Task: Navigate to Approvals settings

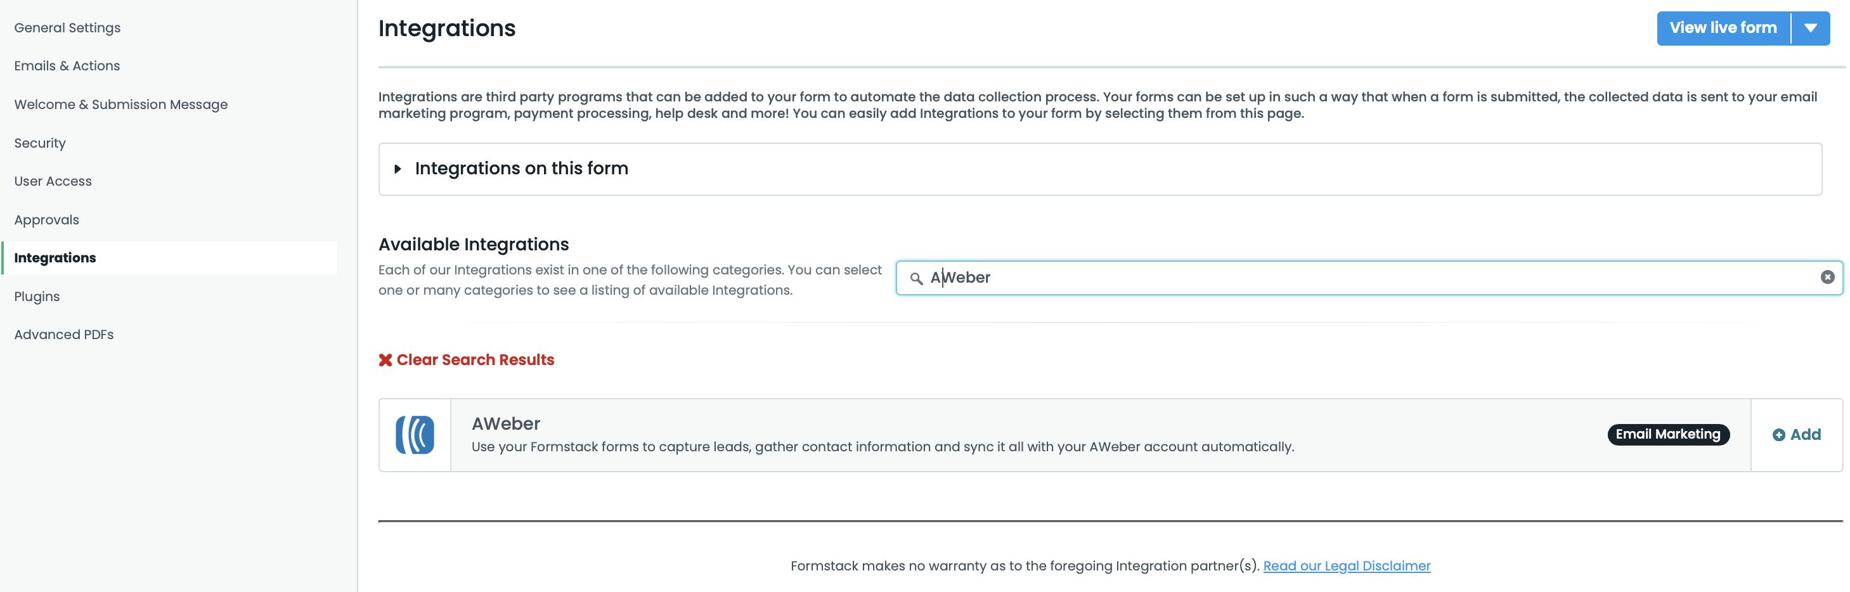Action: [x=47, y=221]
